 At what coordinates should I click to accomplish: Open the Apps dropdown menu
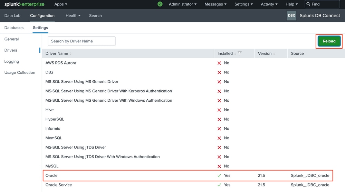coord(61,4)
